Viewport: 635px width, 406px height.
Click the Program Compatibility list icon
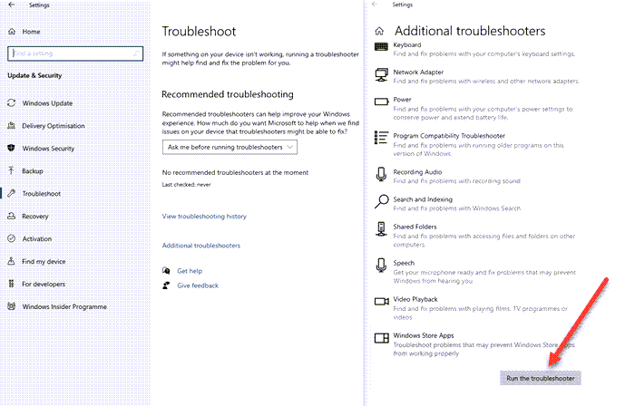381,138
